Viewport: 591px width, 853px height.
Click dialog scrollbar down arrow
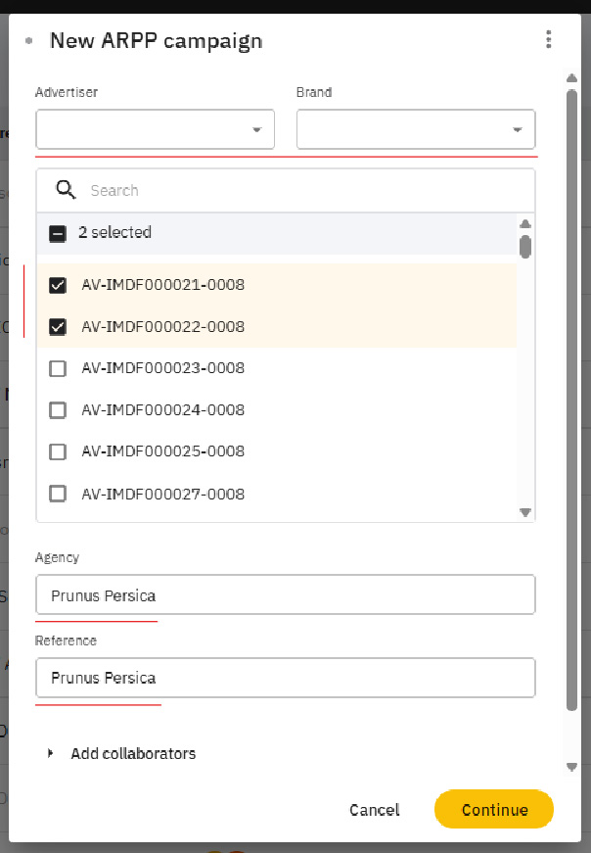point(571,767)
